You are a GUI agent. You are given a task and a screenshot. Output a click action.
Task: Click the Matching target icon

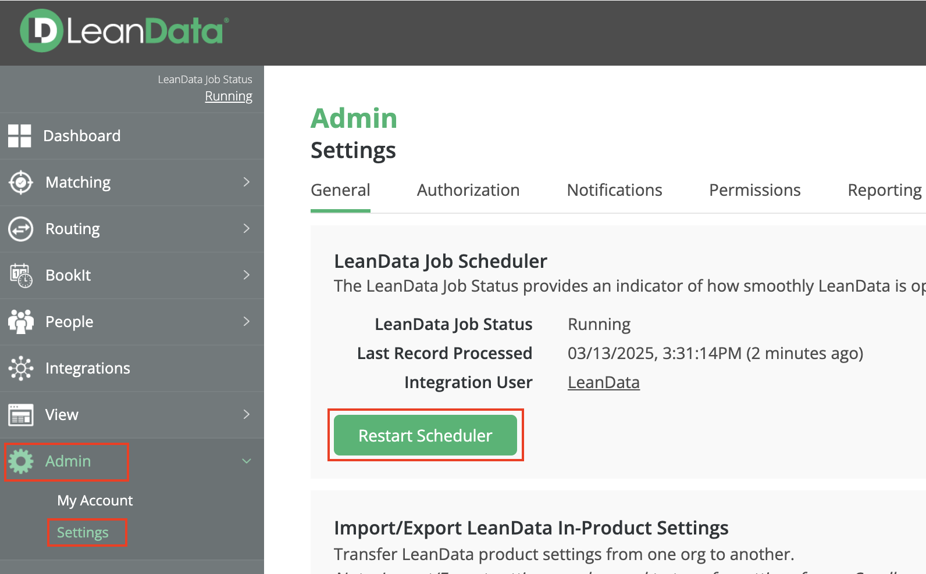[21, 182]
